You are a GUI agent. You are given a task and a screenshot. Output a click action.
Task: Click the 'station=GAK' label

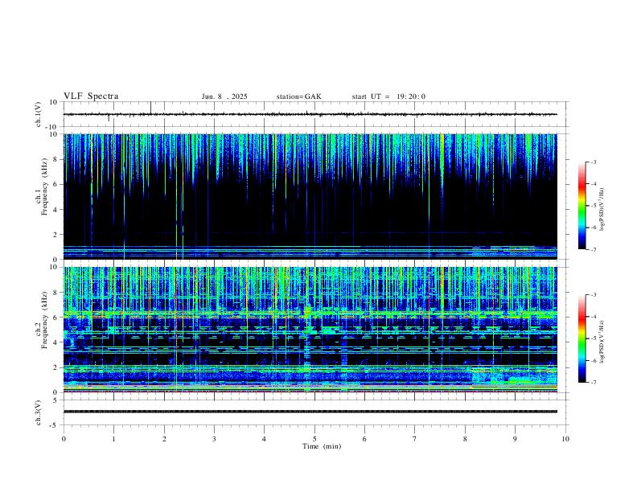point(298,96)
